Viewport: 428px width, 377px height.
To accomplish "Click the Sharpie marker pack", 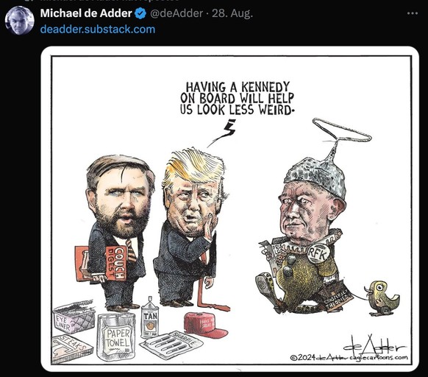I will click(172, 344).
